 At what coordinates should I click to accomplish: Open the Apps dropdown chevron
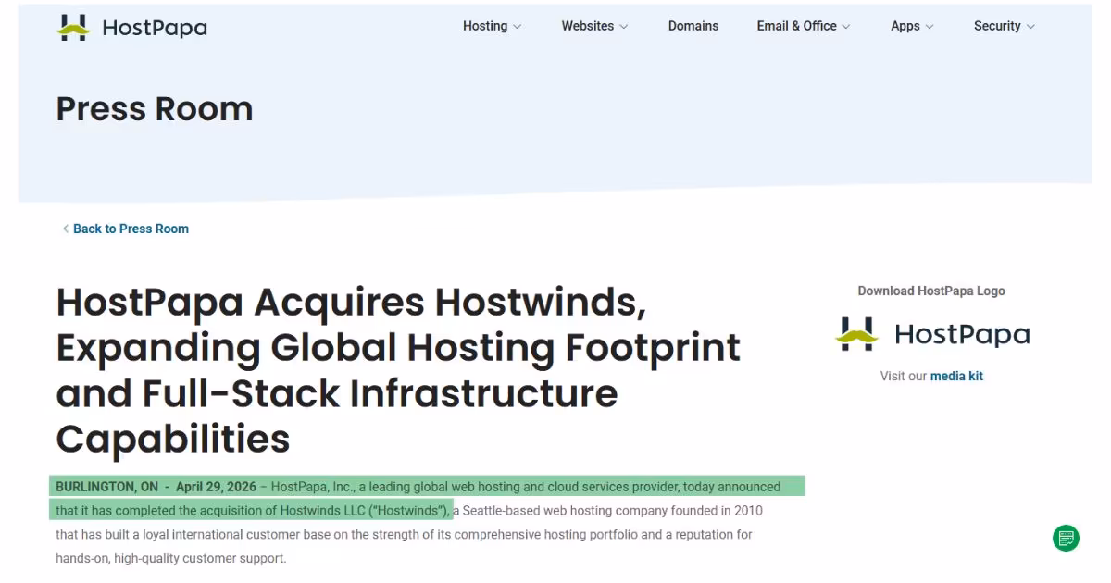point(930,27)
